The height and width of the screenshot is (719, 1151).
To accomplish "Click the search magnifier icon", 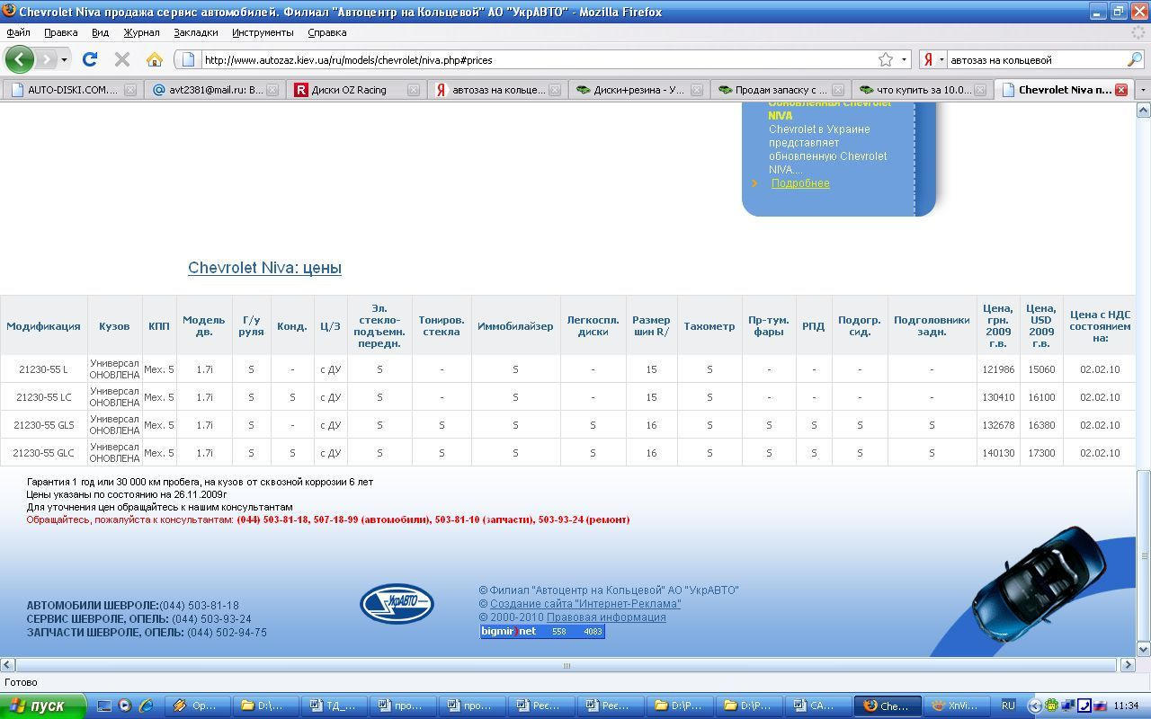I will tap(1134, 59).
